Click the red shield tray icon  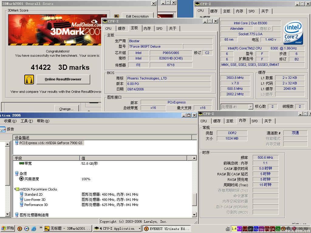pyautogui.click(x=294, y=229)
